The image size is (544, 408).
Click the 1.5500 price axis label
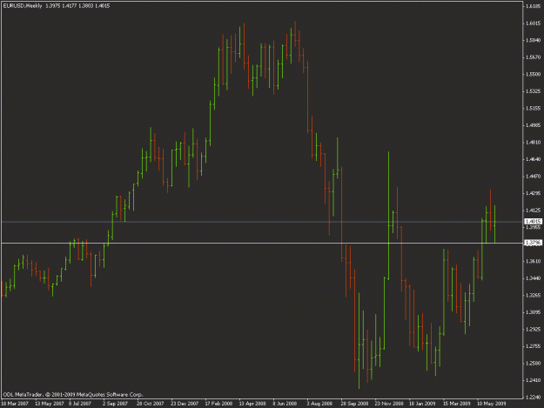tap(534, 74)
